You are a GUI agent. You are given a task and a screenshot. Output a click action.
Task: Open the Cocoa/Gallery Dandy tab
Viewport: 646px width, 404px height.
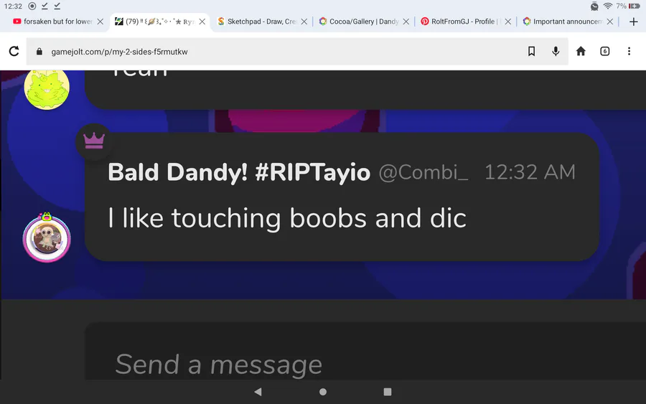click(x=359, y=22)
